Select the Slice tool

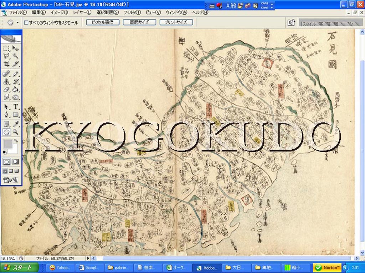click(x=15, y=64)
